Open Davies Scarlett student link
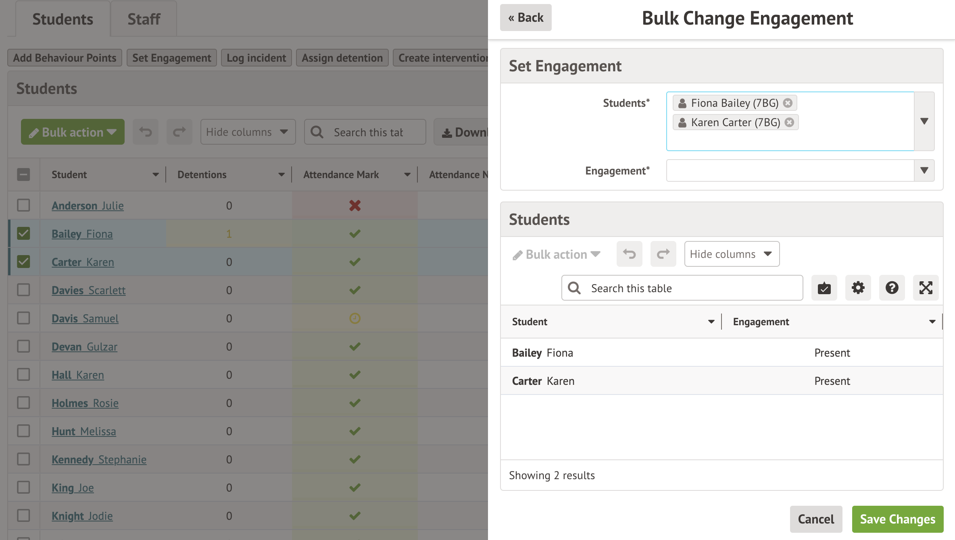The image size is (955, 540). click(88, 290)
